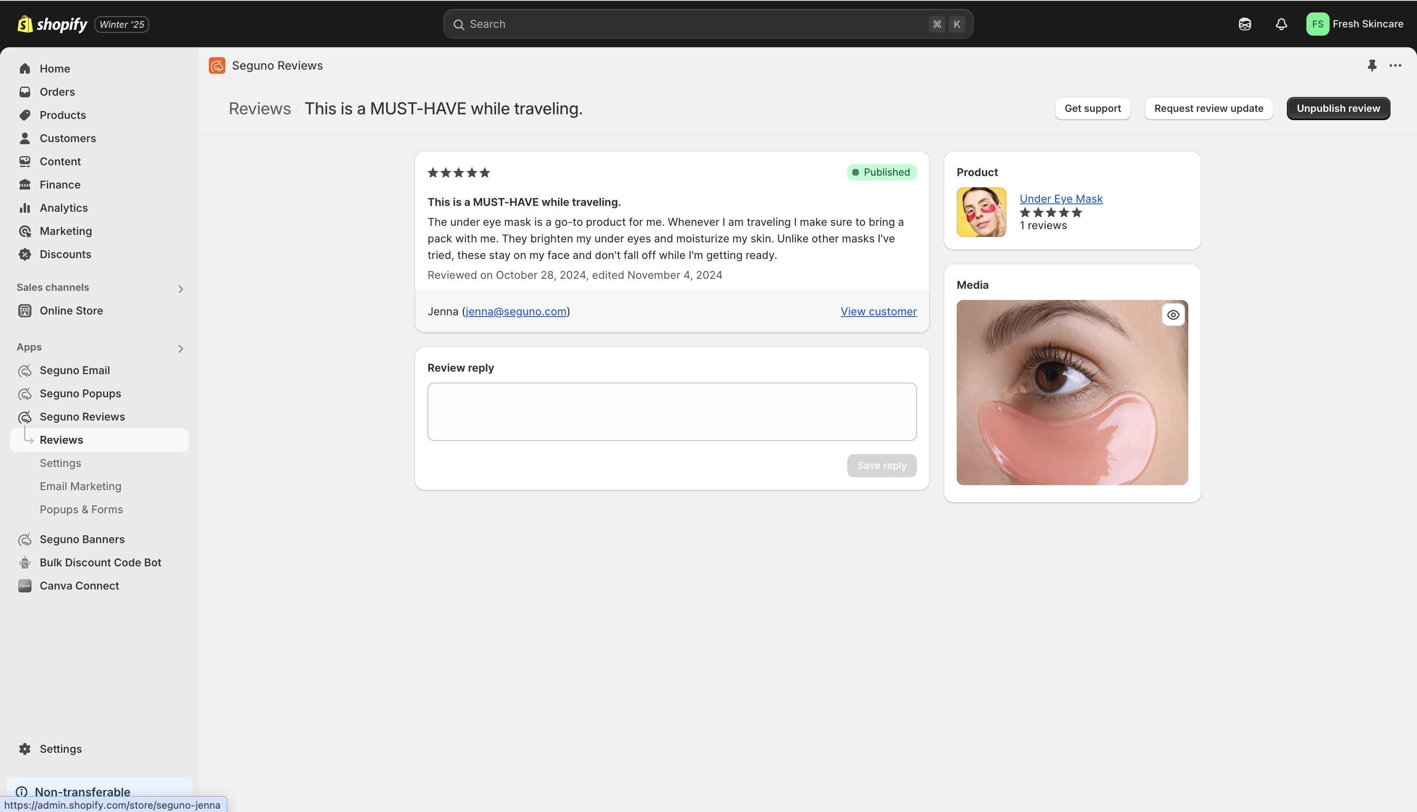This screenshot has height=812, width=1417.
Task: Click the Shopify logo
Action: click(53, 24)
